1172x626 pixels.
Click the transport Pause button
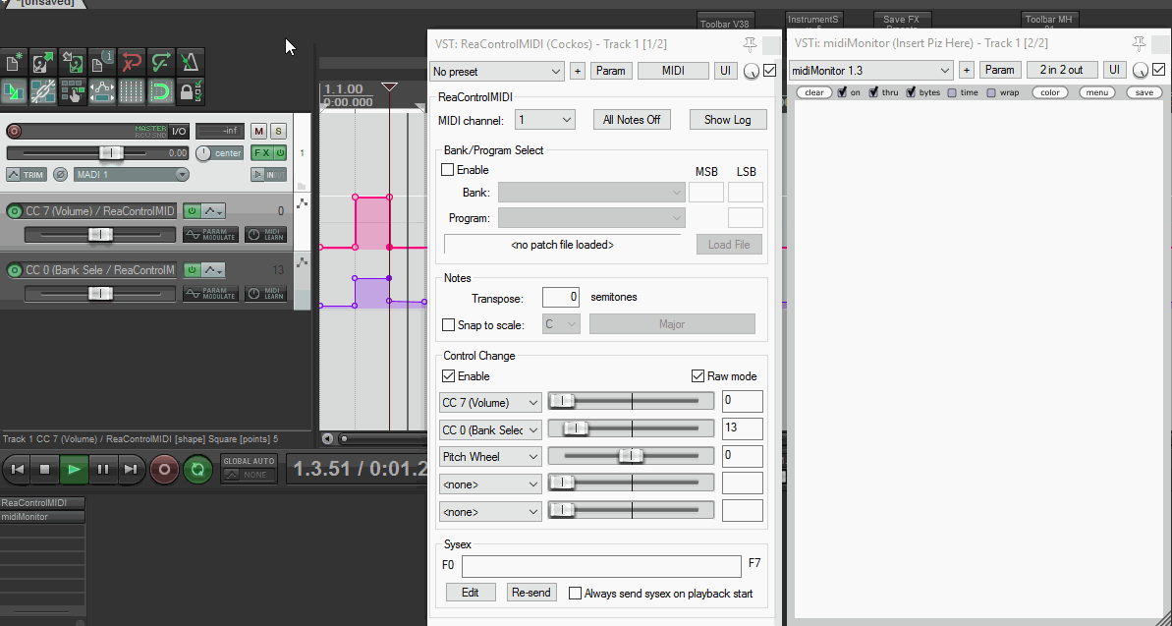pyautogui.click(x=102, y=469)
